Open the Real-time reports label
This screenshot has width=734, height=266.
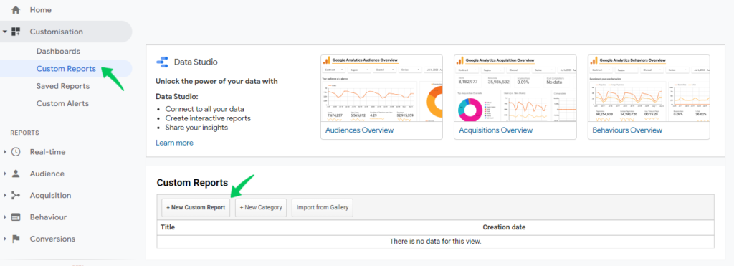point(47,152)
